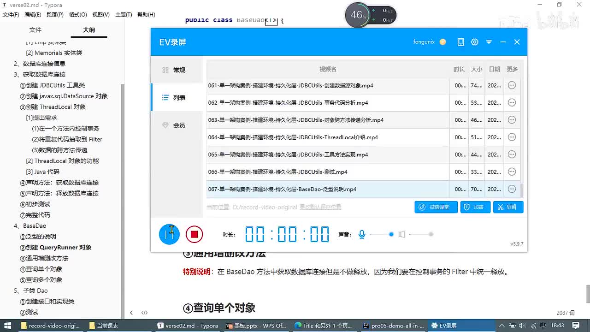Select video 064 ThreadLocal介绍.mp4
Viewport: 590px width, 332px height.
coord(328,137)
